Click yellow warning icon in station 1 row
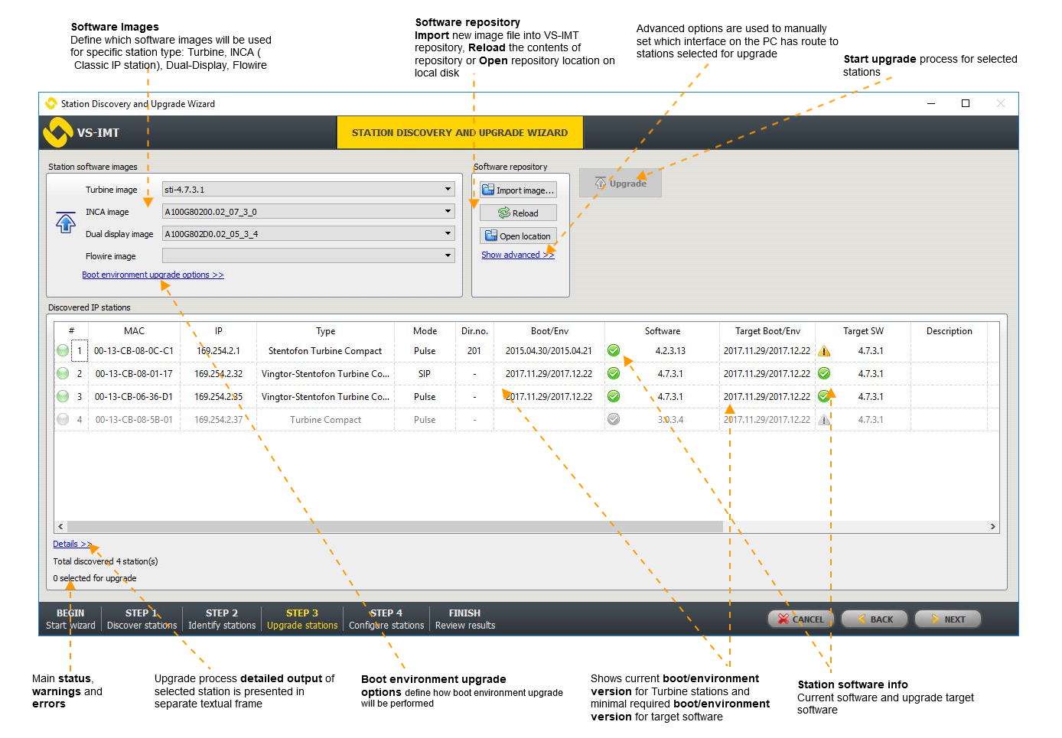This screenshot has height=738, width=1062. point(824,351)
